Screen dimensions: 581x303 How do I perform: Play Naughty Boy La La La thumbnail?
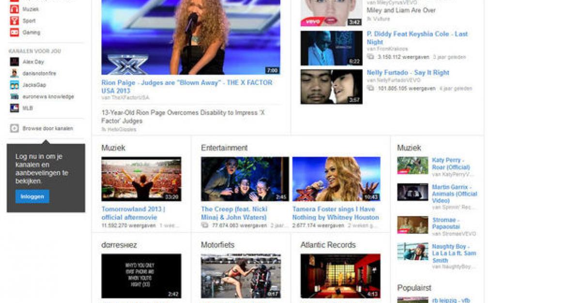coord(413,251)
